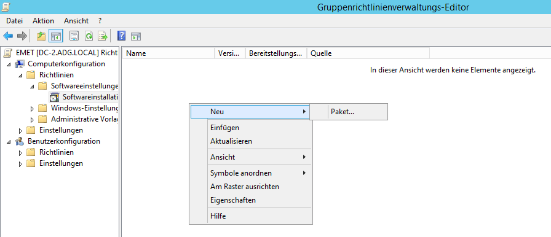The image size is (551, 237).
Task: Expand Einstellungen under Benutzerkonfiguration
Action: (21, 164)
